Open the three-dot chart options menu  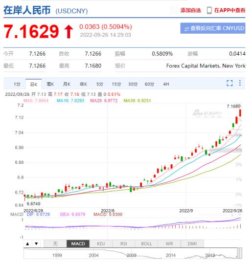[240, 83]
